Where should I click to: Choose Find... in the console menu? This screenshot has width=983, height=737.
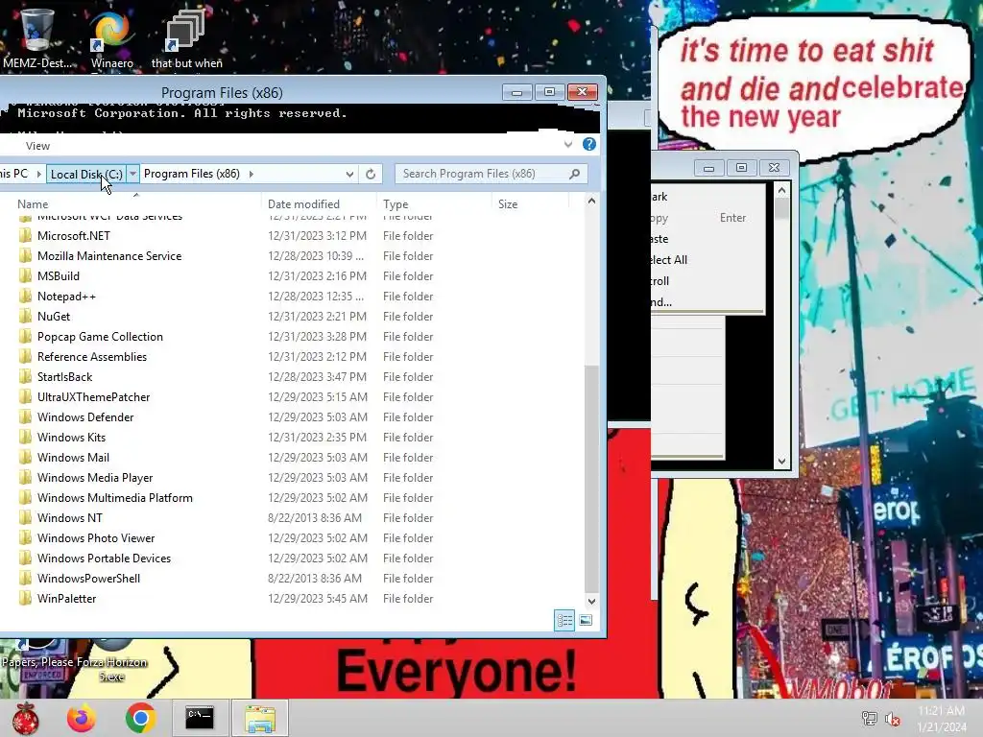point(661,302)
